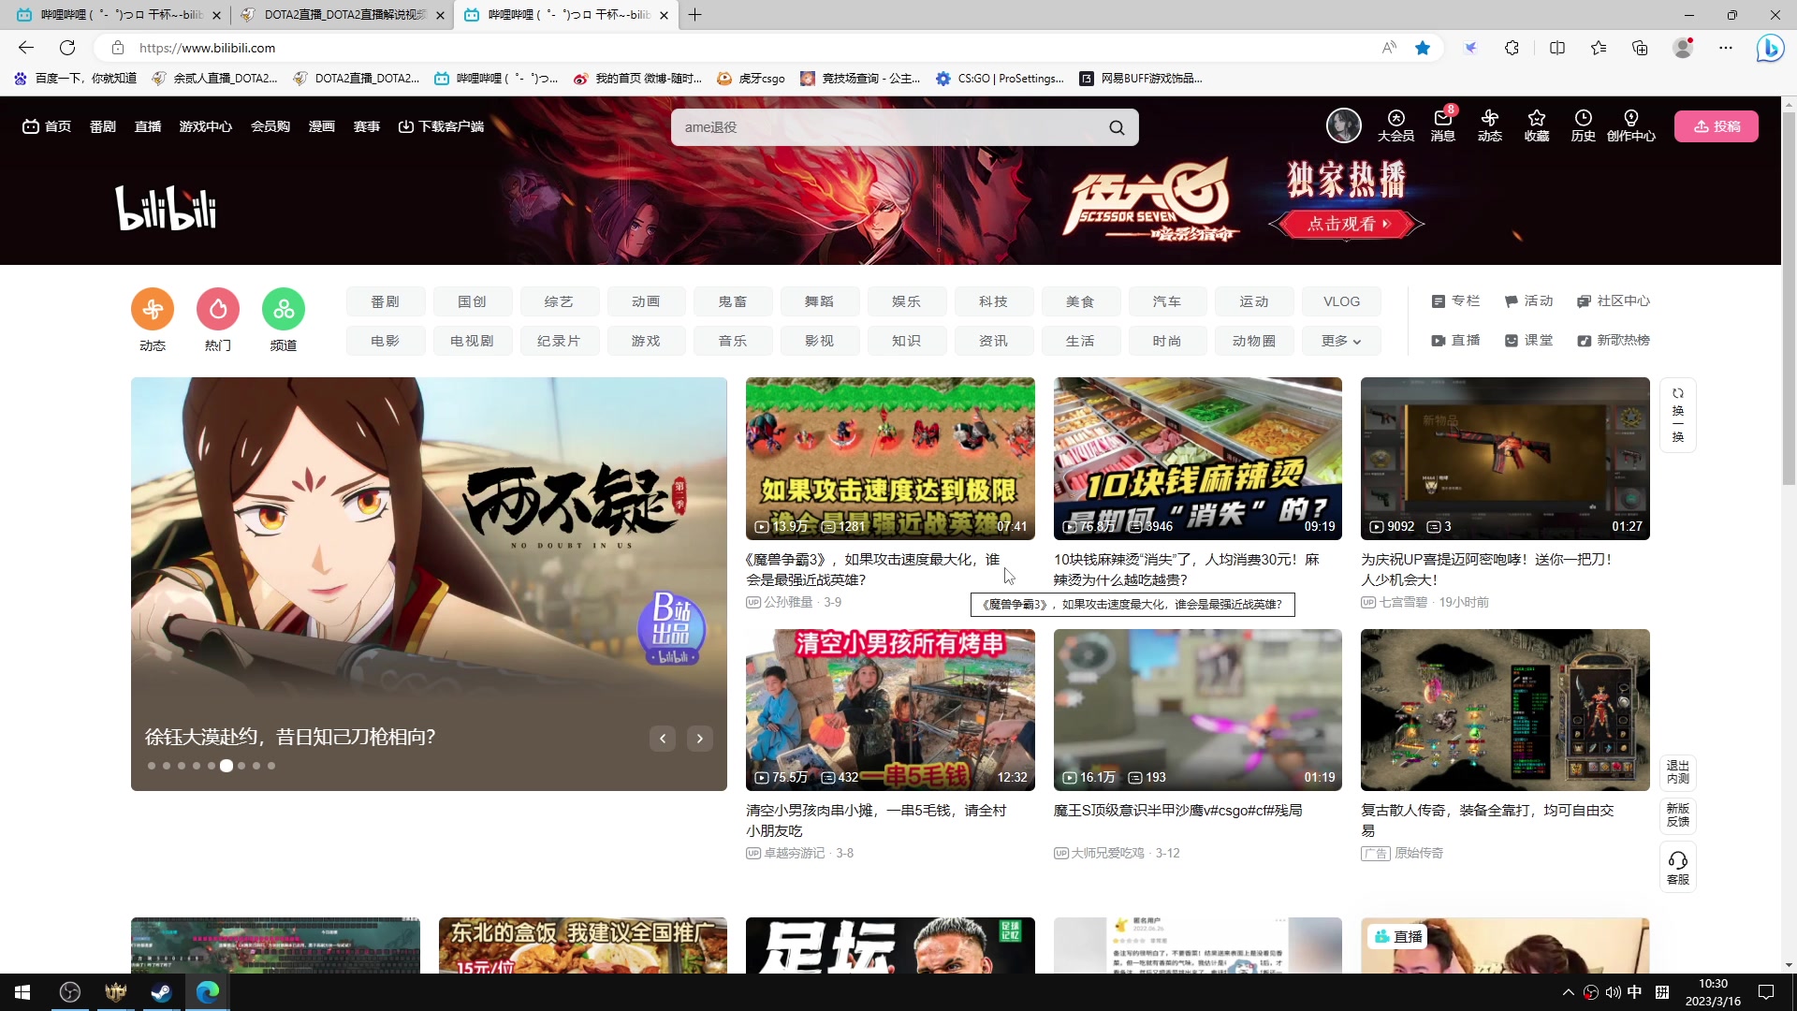Open the 创作中心 creator center icon
Image resolution: width=1797 pixels, height=1011 pixels.
(1630, 125)
